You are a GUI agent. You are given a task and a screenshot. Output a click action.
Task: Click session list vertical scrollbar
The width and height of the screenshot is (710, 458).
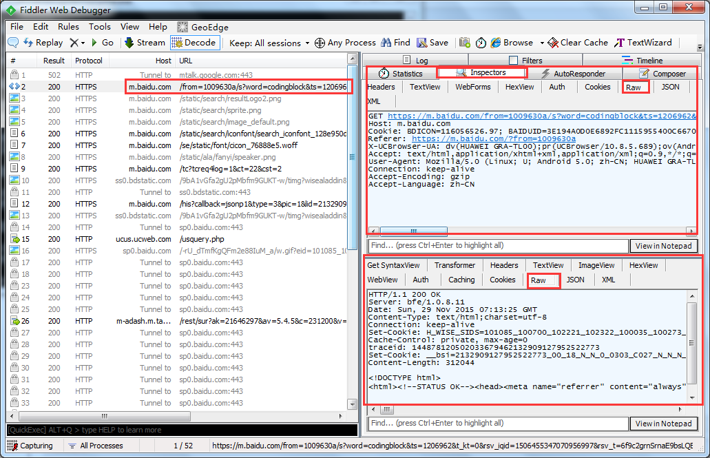tap(353, 231)
